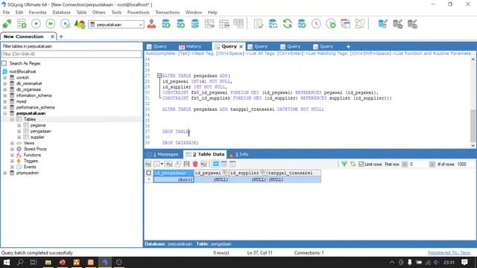The width and height of the screenshot is (477, 268).
Task: Click the Execute and Edit Resultset icon
Action: [x=65, y=24]
